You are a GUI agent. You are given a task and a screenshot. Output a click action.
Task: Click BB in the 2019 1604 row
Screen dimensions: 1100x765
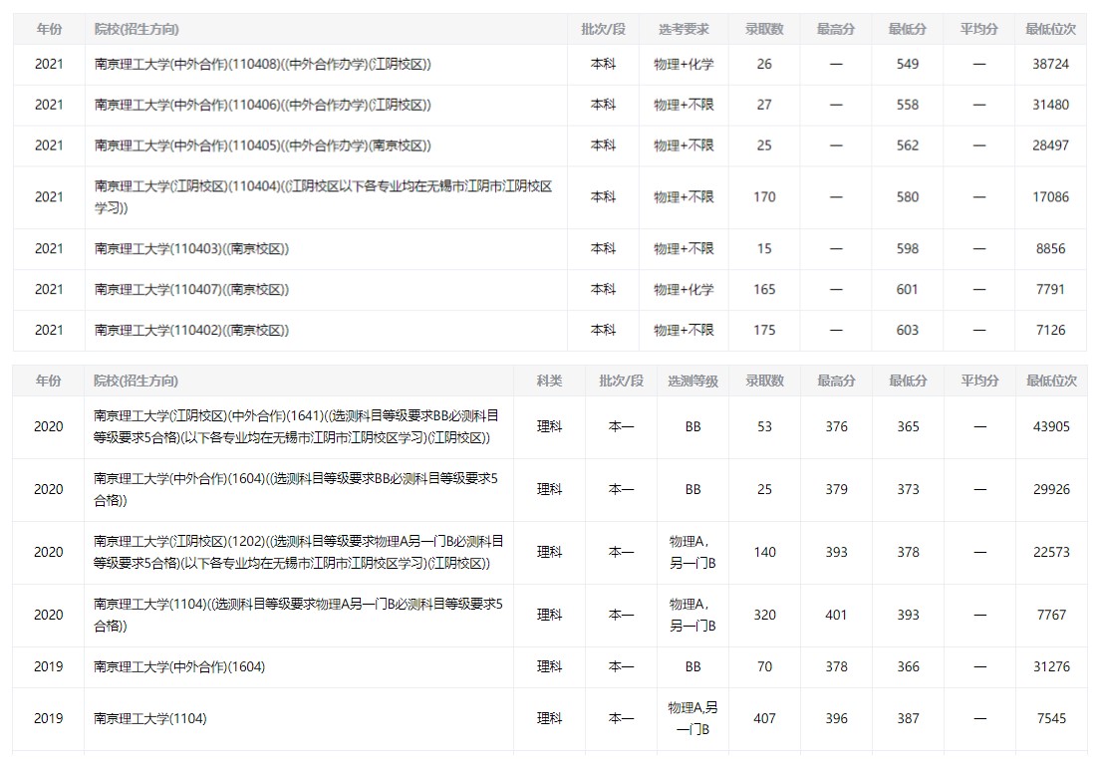pyautogui.click(x=692, y=666)
